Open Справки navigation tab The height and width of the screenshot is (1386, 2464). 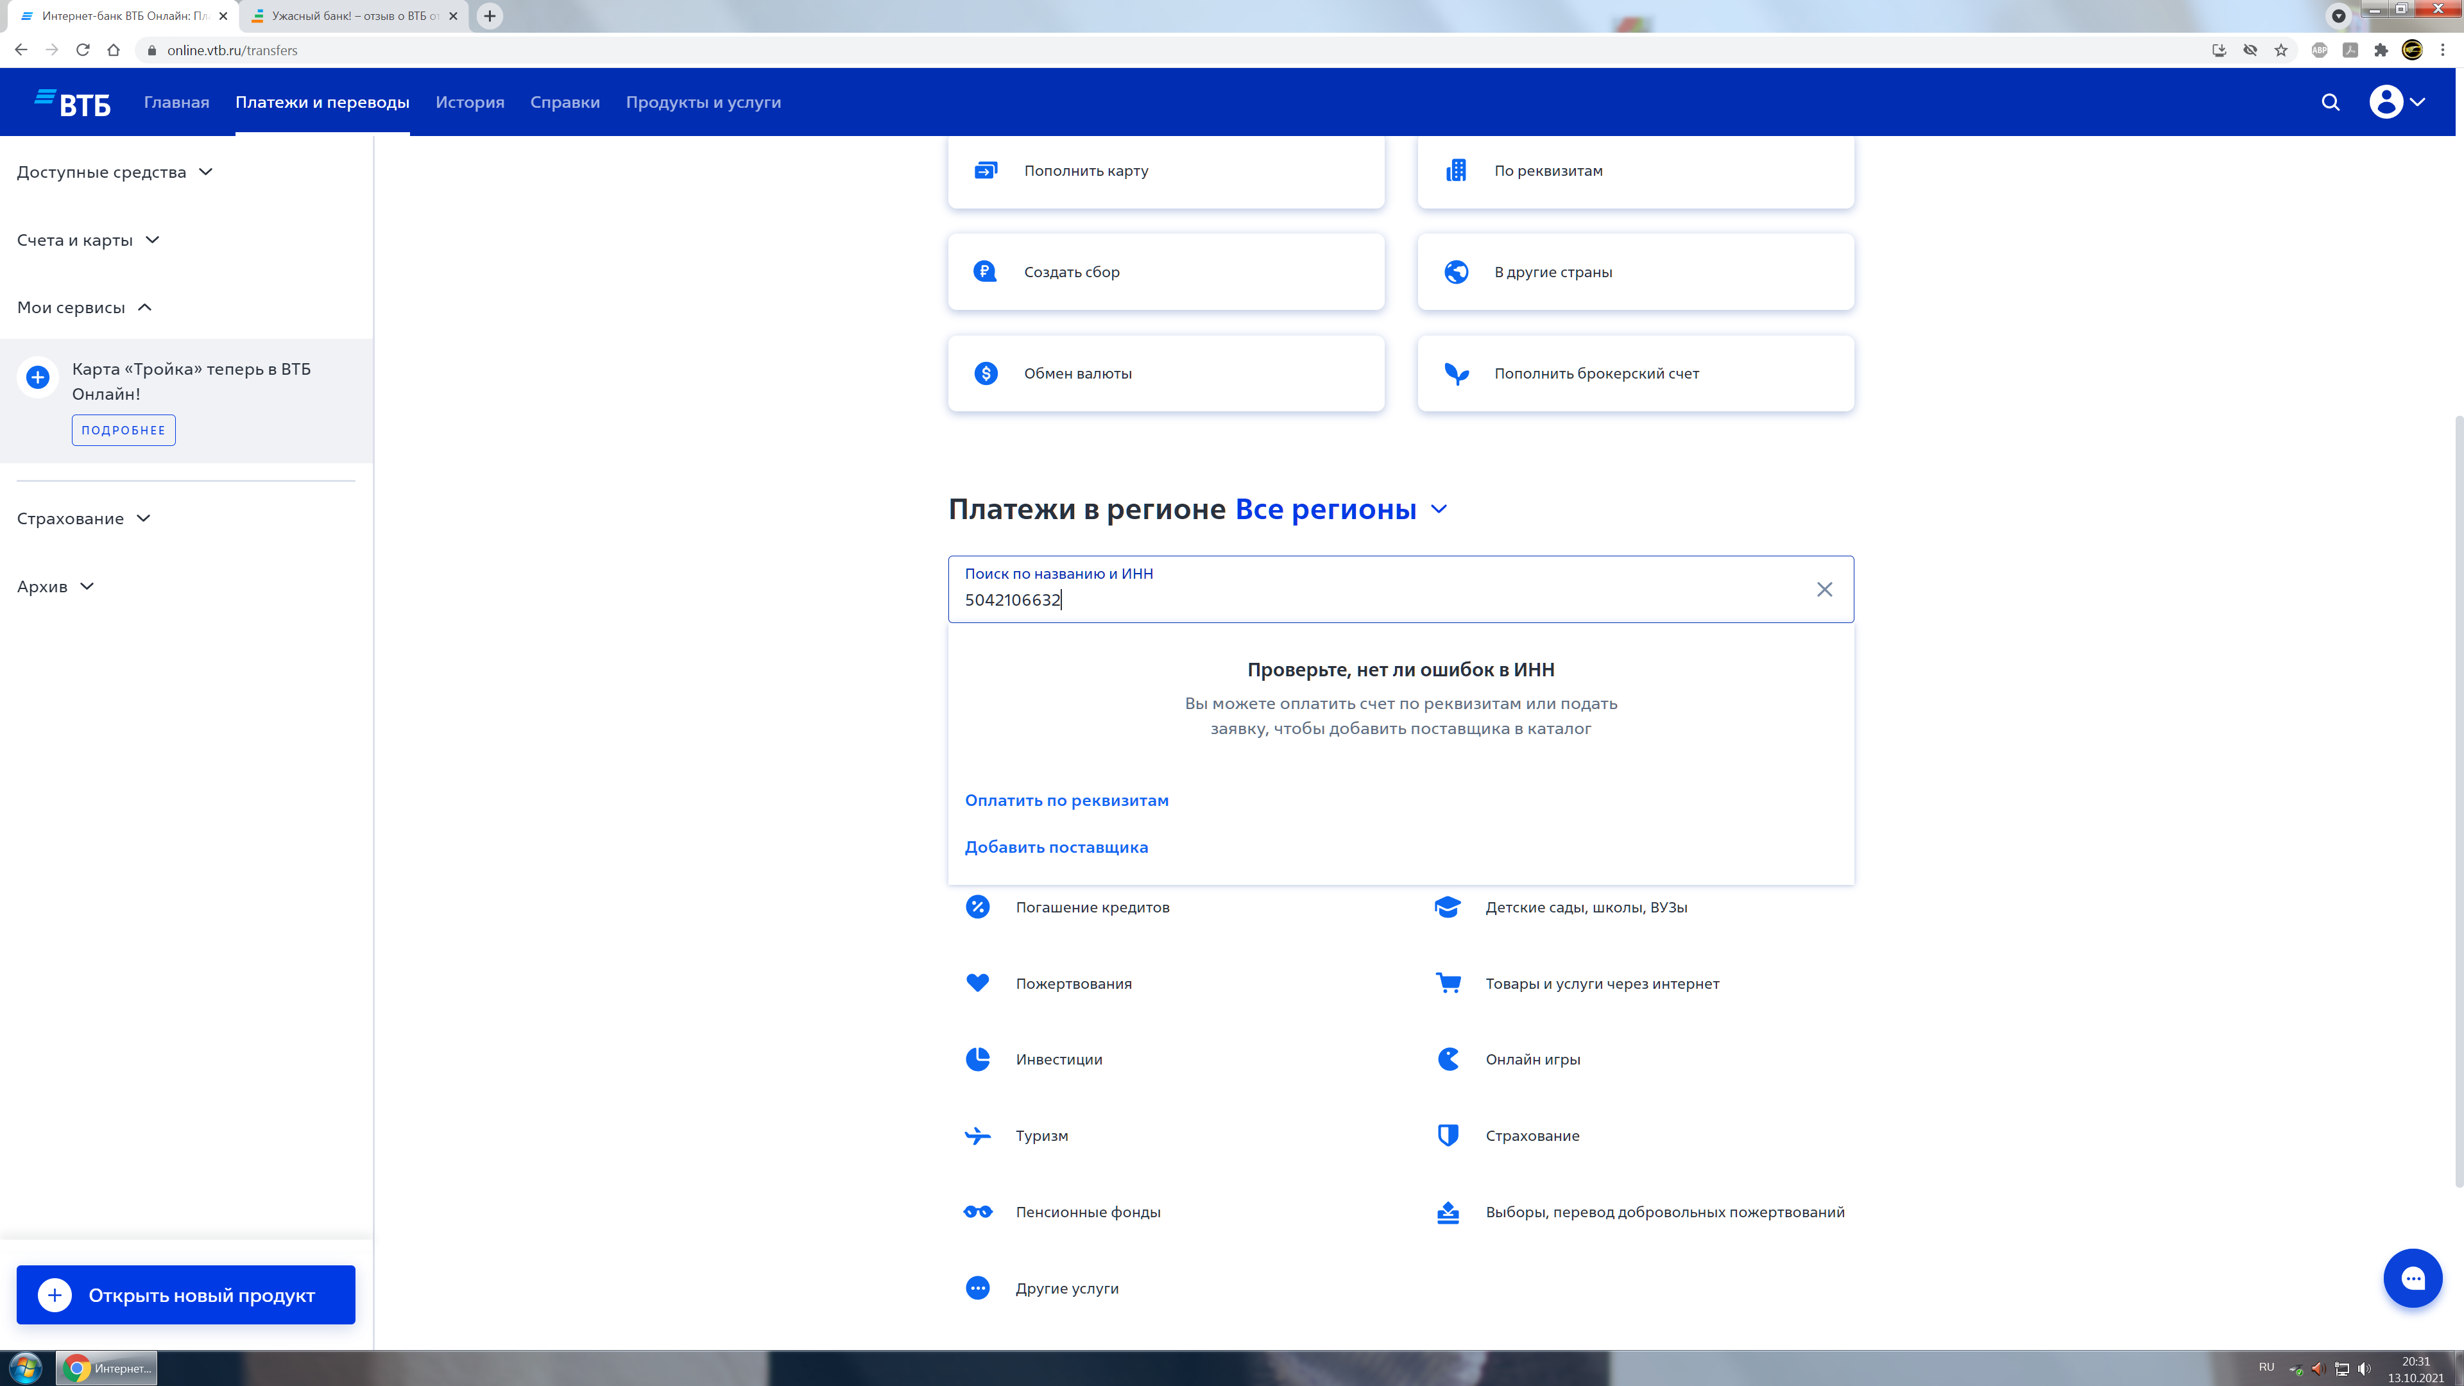coord(565,103)
